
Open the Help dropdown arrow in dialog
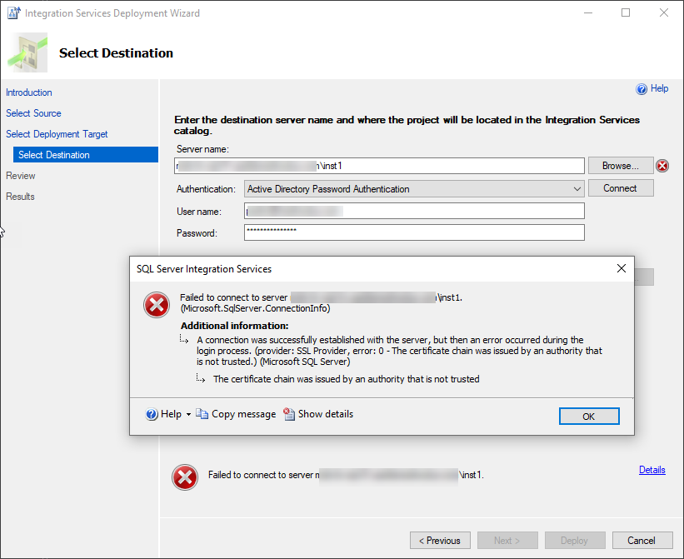pos(188,414)
